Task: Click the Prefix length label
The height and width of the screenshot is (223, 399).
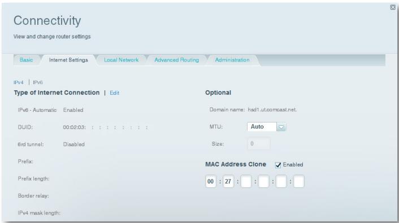Action: tap(33, 179)
